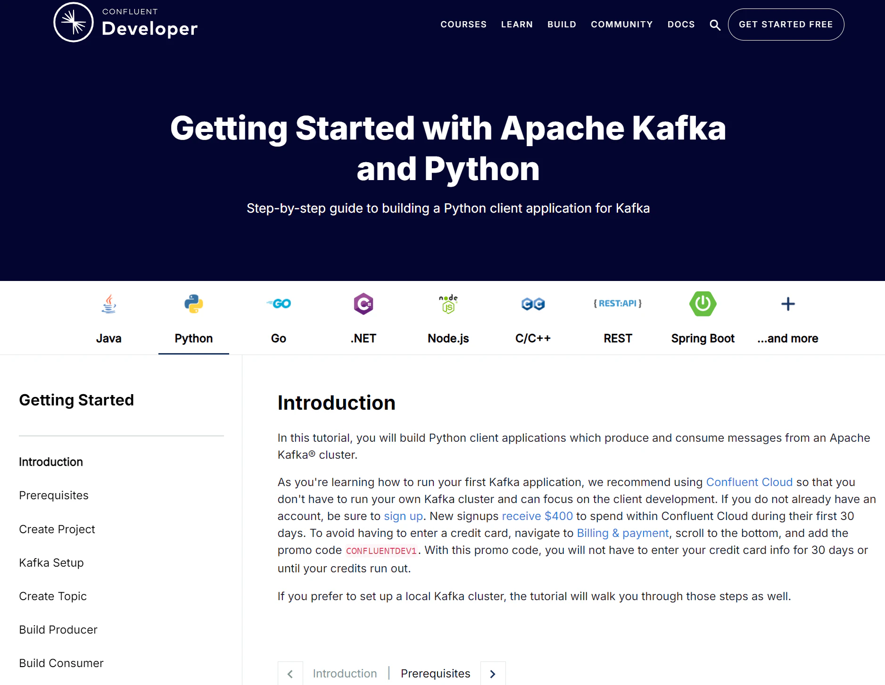Viewport: 885px width, 685px height.
Task: Open the BUILD menu
Action: tap(562, 25)
